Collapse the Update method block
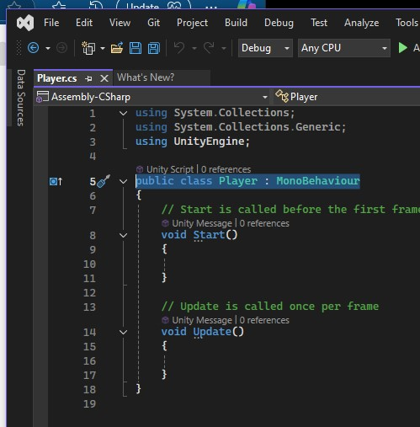This screenshot has width=420, height=427. pyautogui.click(x=124, y=333)
